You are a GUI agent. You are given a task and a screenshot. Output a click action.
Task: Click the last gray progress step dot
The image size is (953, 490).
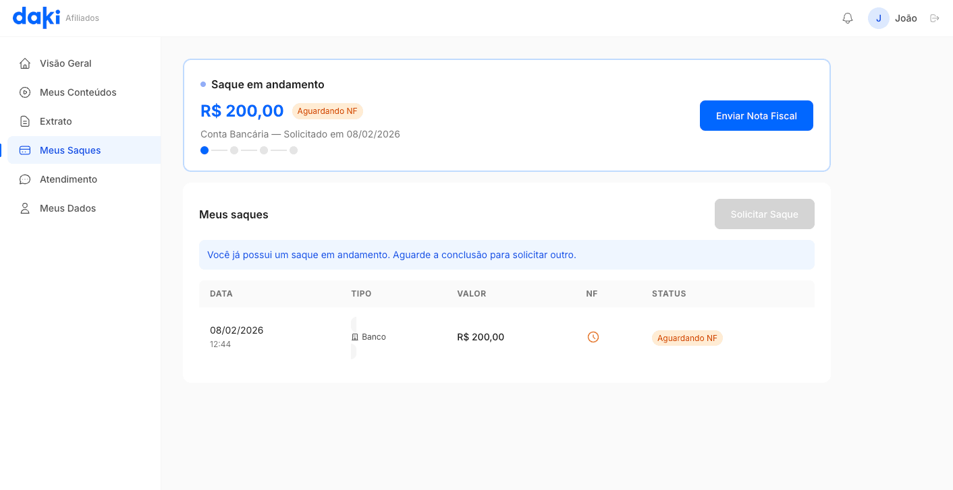(x=294, y=150)
